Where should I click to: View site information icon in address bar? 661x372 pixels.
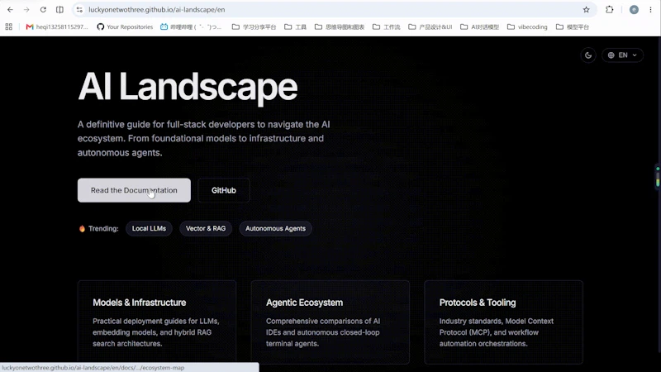(79, 9)
